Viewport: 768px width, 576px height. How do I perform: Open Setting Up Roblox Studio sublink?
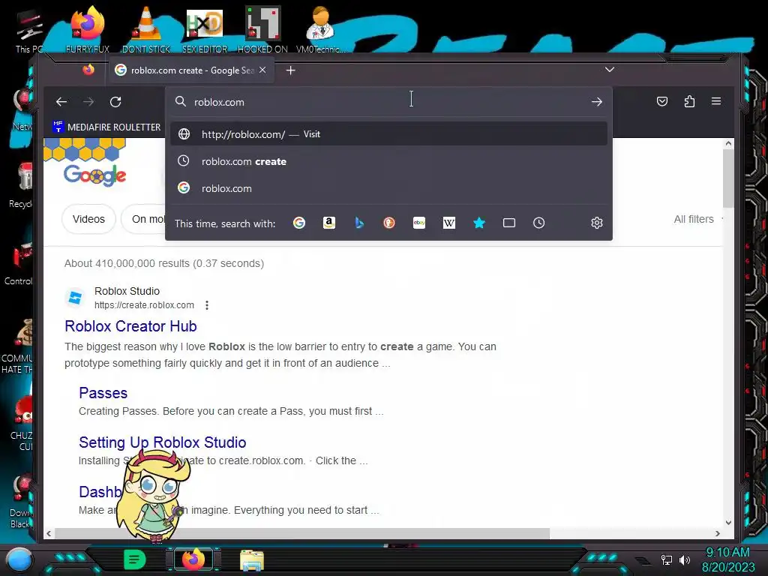pyautogui.click(x=163, y=442)
